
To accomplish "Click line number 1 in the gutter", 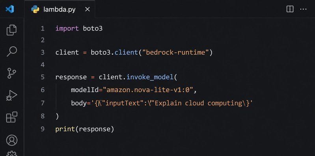I will point(43,28).
